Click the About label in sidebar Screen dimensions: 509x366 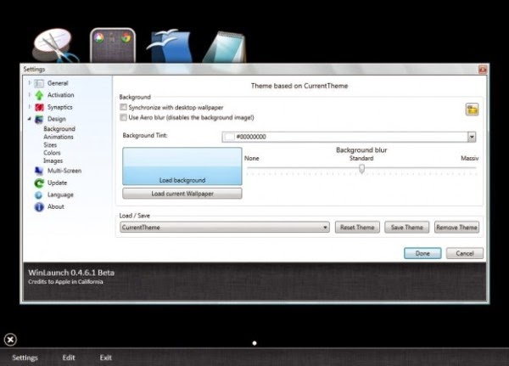click(56, 206)
